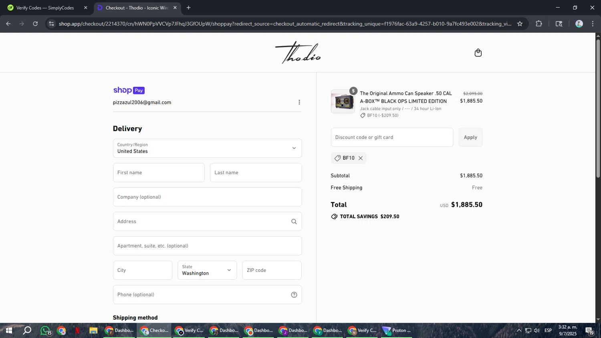Image resolution: width=601 pixels, height=338 pixels.
Task: Open the Windows Start menu
Action: (8, 330)
